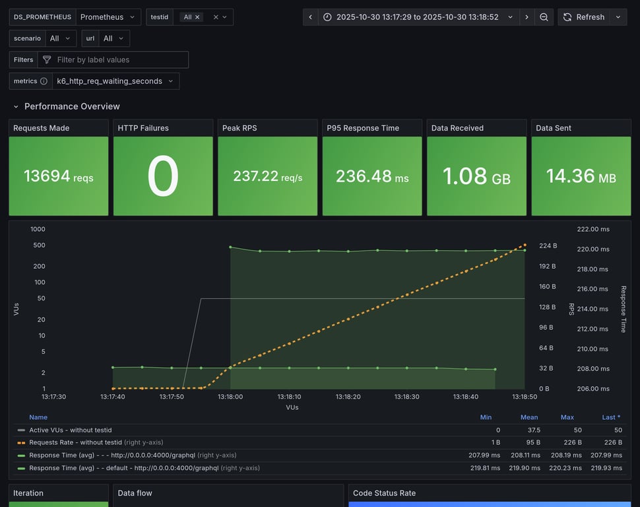
Task: Click the Refresh button
Action: tap(583, 17)
